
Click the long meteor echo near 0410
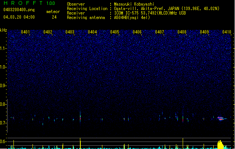coord(222,118)
